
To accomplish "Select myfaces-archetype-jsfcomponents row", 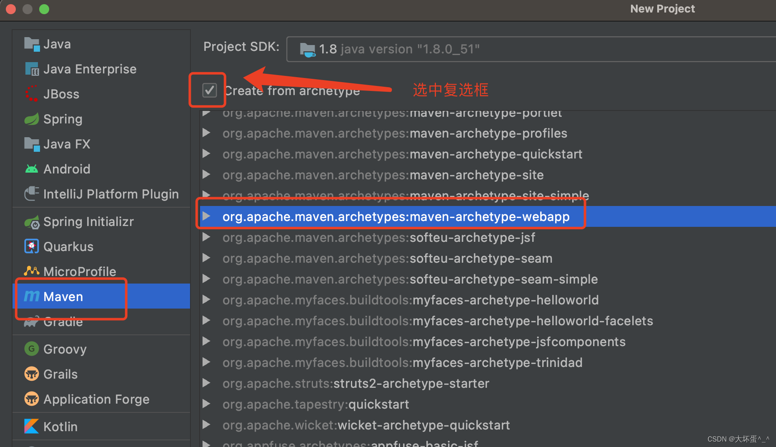I will point(488,342).
